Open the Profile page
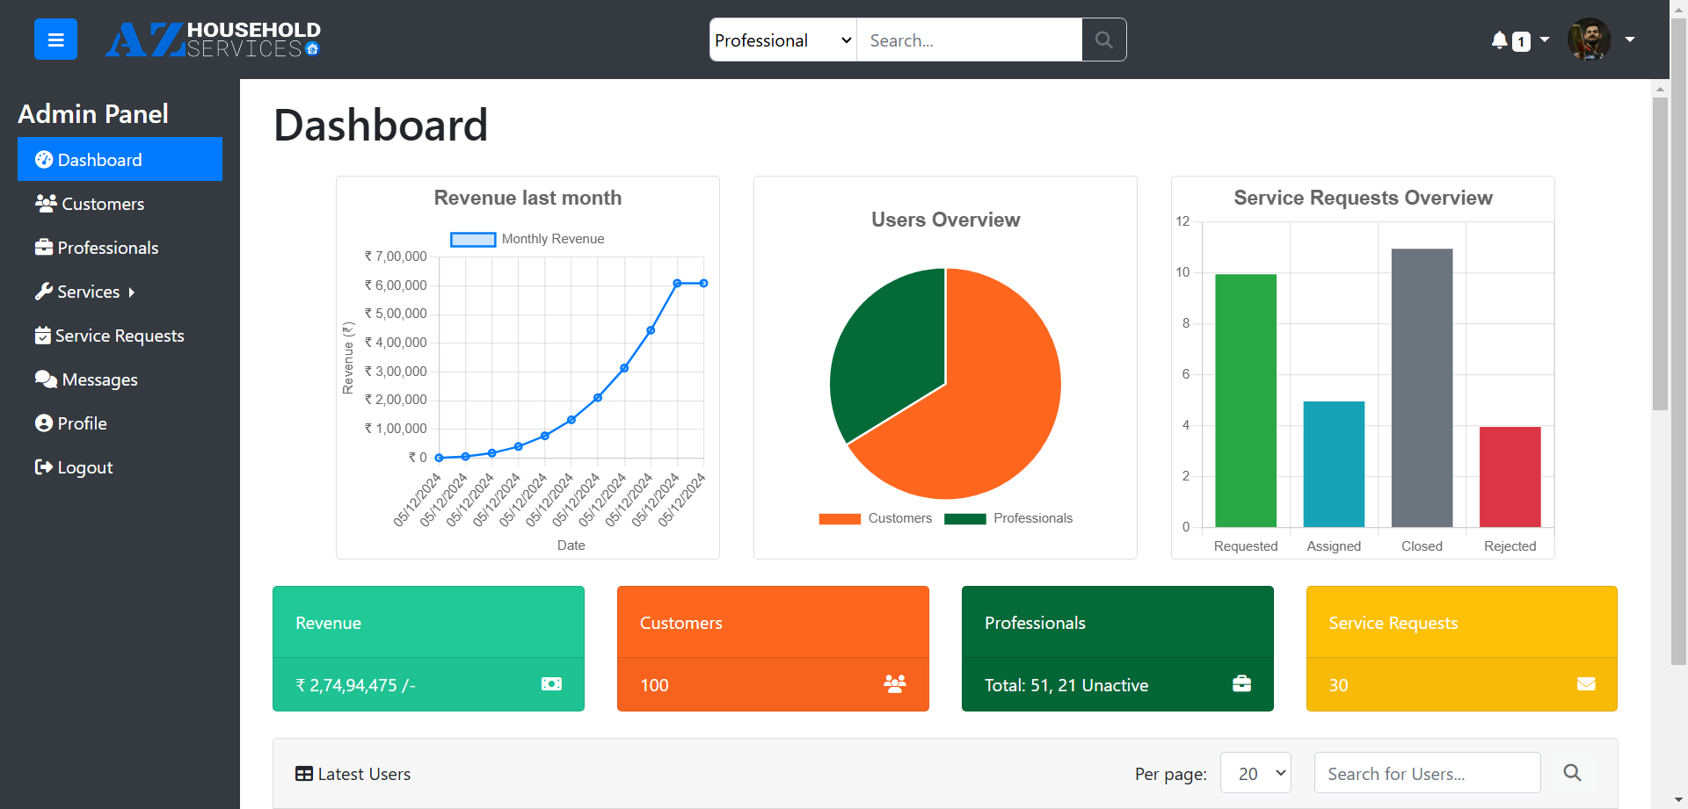The width and height of the screenshot is (1688, 809). (x=80, y=423)
